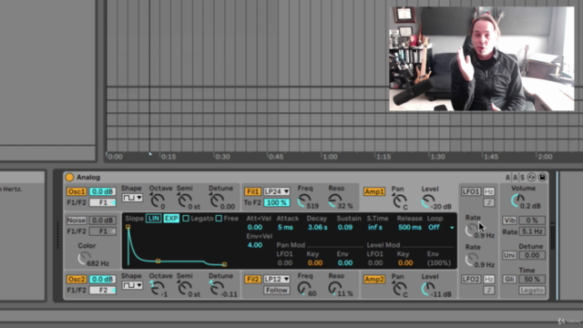Toggle the Osc1 oscillator switch
The width and height of the screenshot is (583, 328).
tap(77, 191)
